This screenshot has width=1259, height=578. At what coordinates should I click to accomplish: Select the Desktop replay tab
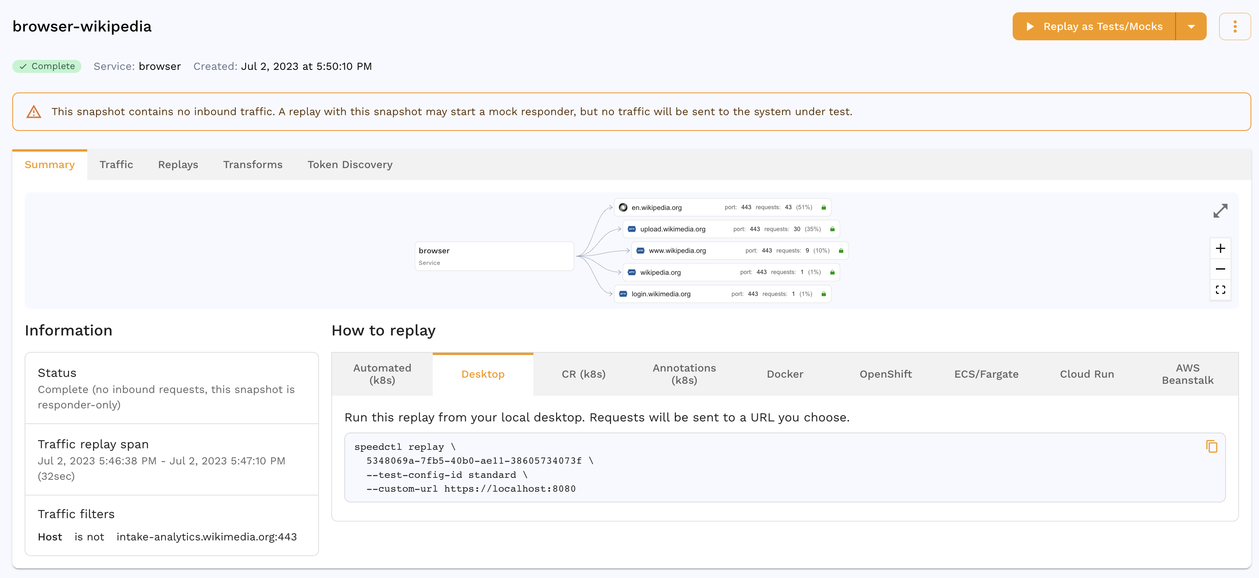(483, 374)
